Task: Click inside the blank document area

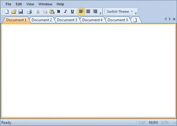Action: (x=88, y=71)
